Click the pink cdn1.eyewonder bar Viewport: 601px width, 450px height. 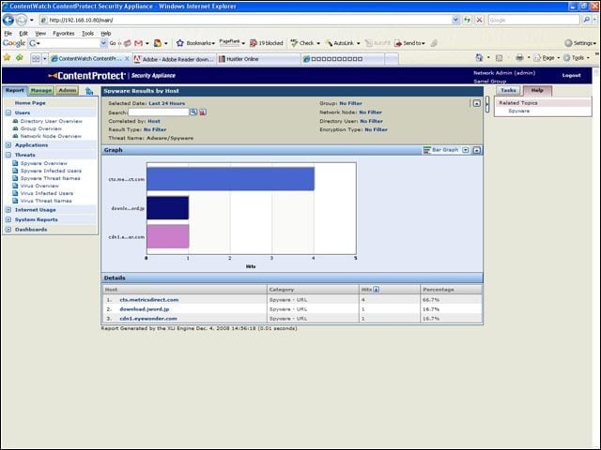pyautogui.click(x=167, y=236)
